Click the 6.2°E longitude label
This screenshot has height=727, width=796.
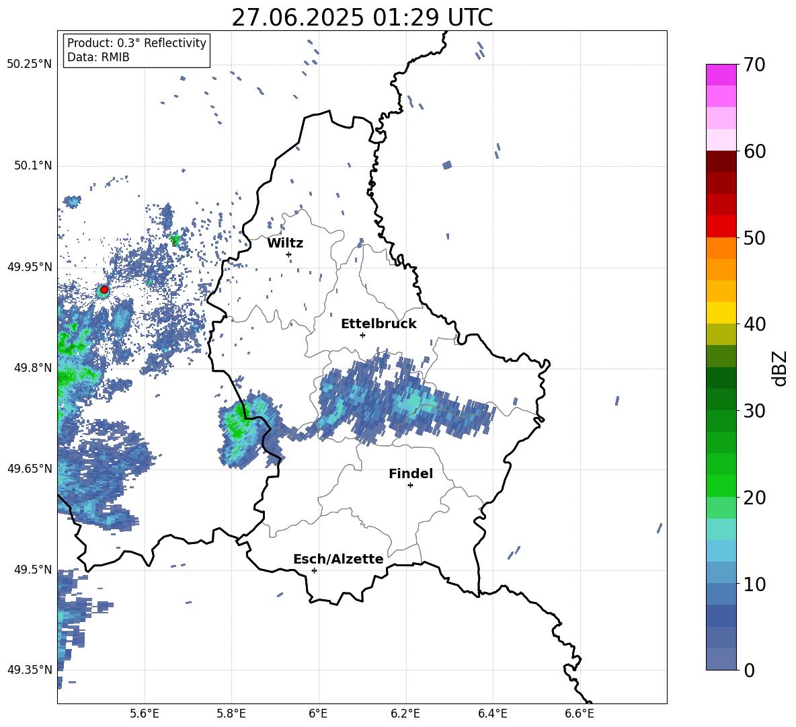405,714
